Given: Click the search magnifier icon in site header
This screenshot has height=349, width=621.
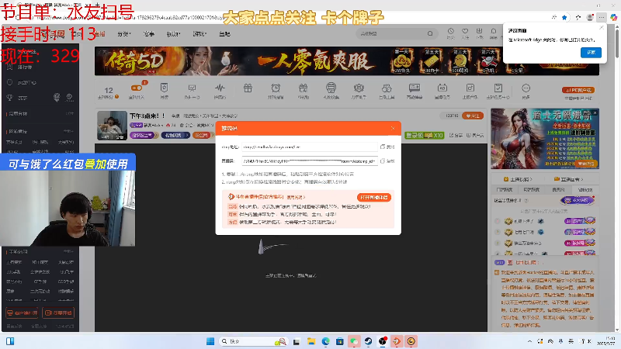Looking at the screenshot, I should coord(430,33).
